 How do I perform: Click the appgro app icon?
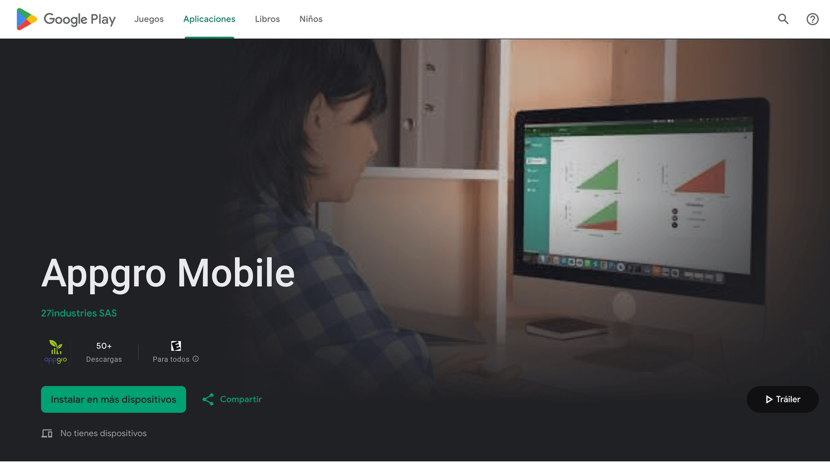click(x=55, y=352)
